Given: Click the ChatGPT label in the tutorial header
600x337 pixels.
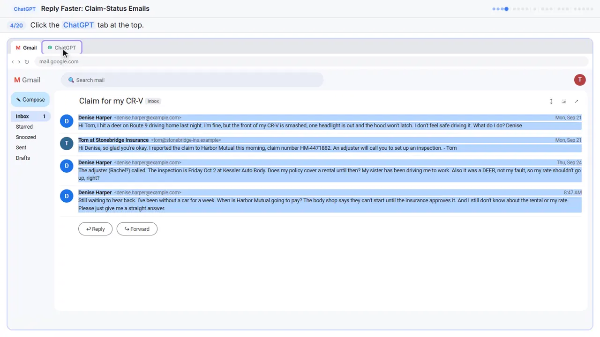Looking at the screenshot, I should pyautogui.click(x=25, y=9).
